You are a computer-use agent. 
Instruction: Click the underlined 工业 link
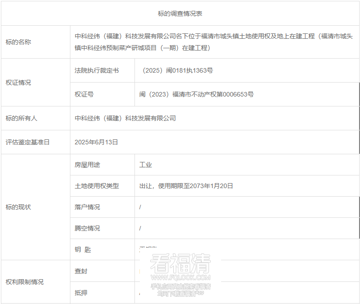(x=144, y=164)
